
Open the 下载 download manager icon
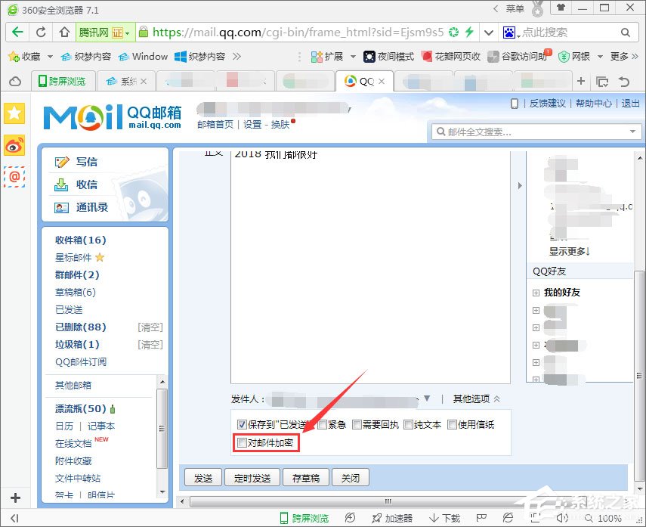[444, 517]
